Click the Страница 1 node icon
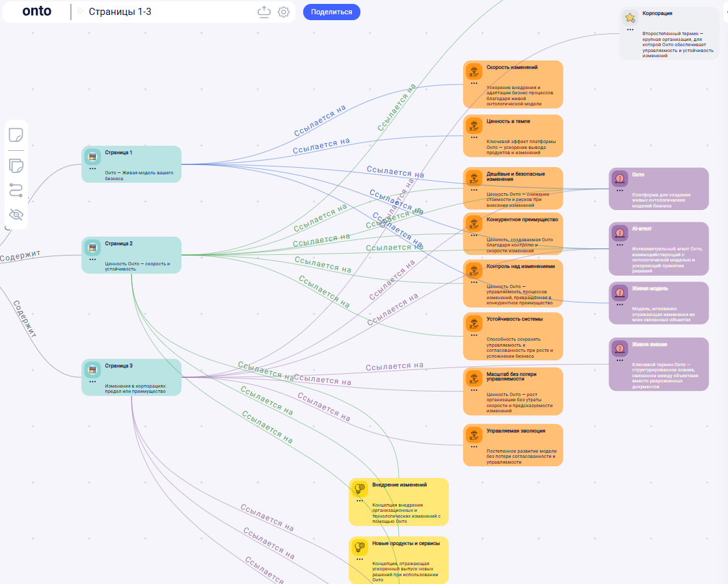Screen dimensions: 728x584 click(x=92, y=157)
